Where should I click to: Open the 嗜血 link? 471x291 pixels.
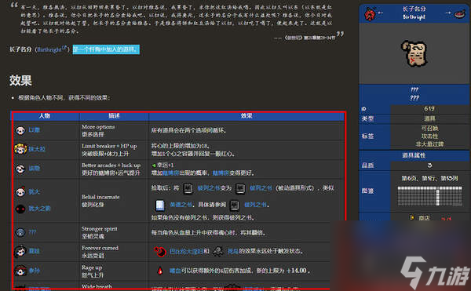[x=175, y=271]
